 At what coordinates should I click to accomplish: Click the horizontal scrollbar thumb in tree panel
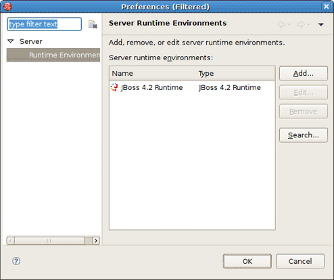50,241
